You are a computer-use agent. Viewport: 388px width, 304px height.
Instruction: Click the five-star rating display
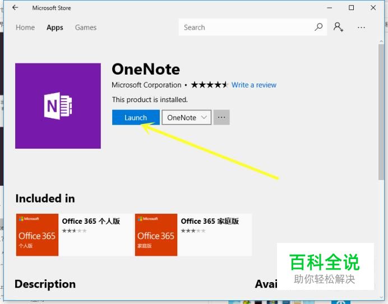pos(209,85)
